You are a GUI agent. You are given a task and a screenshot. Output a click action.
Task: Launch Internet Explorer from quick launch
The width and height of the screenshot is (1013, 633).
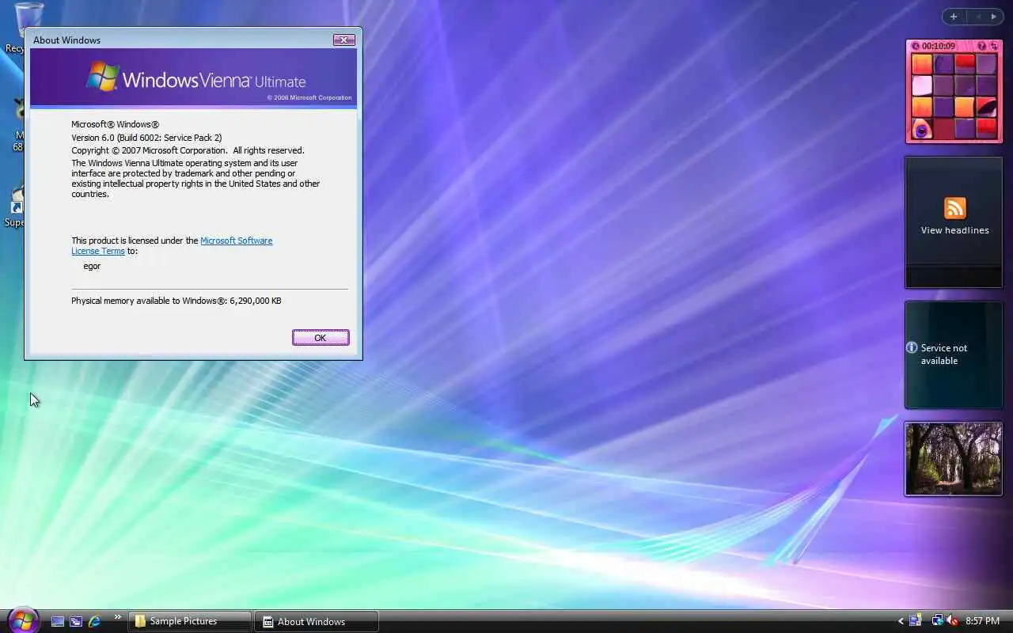pos(94,621)
